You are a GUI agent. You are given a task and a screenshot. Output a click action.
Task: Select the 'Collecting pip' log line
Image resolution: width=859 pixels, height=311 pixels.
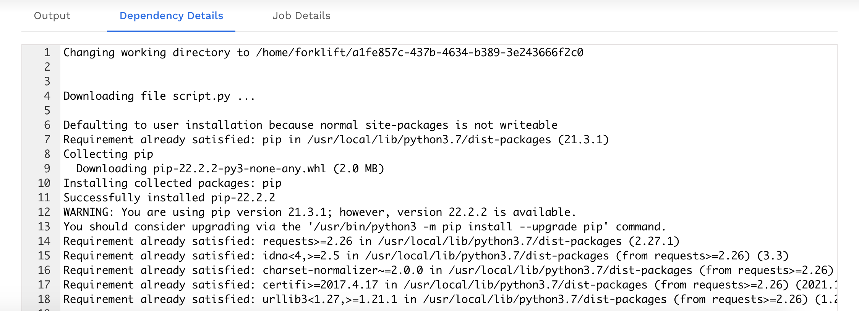108,154
